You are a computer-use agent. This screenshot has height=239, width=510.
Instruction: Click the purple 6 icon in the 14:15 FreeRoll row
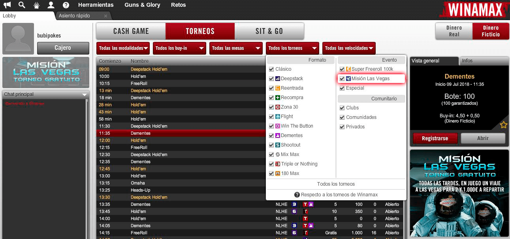pos(294,233)
